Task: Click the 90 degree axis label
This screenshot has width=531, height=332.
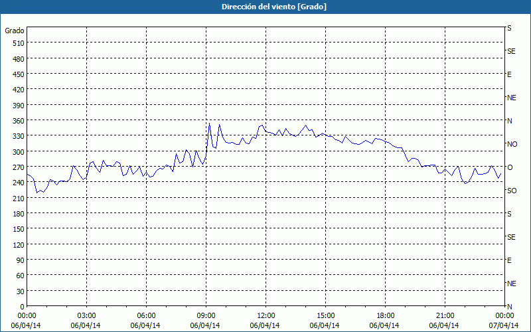Action: tap(21, 260)
